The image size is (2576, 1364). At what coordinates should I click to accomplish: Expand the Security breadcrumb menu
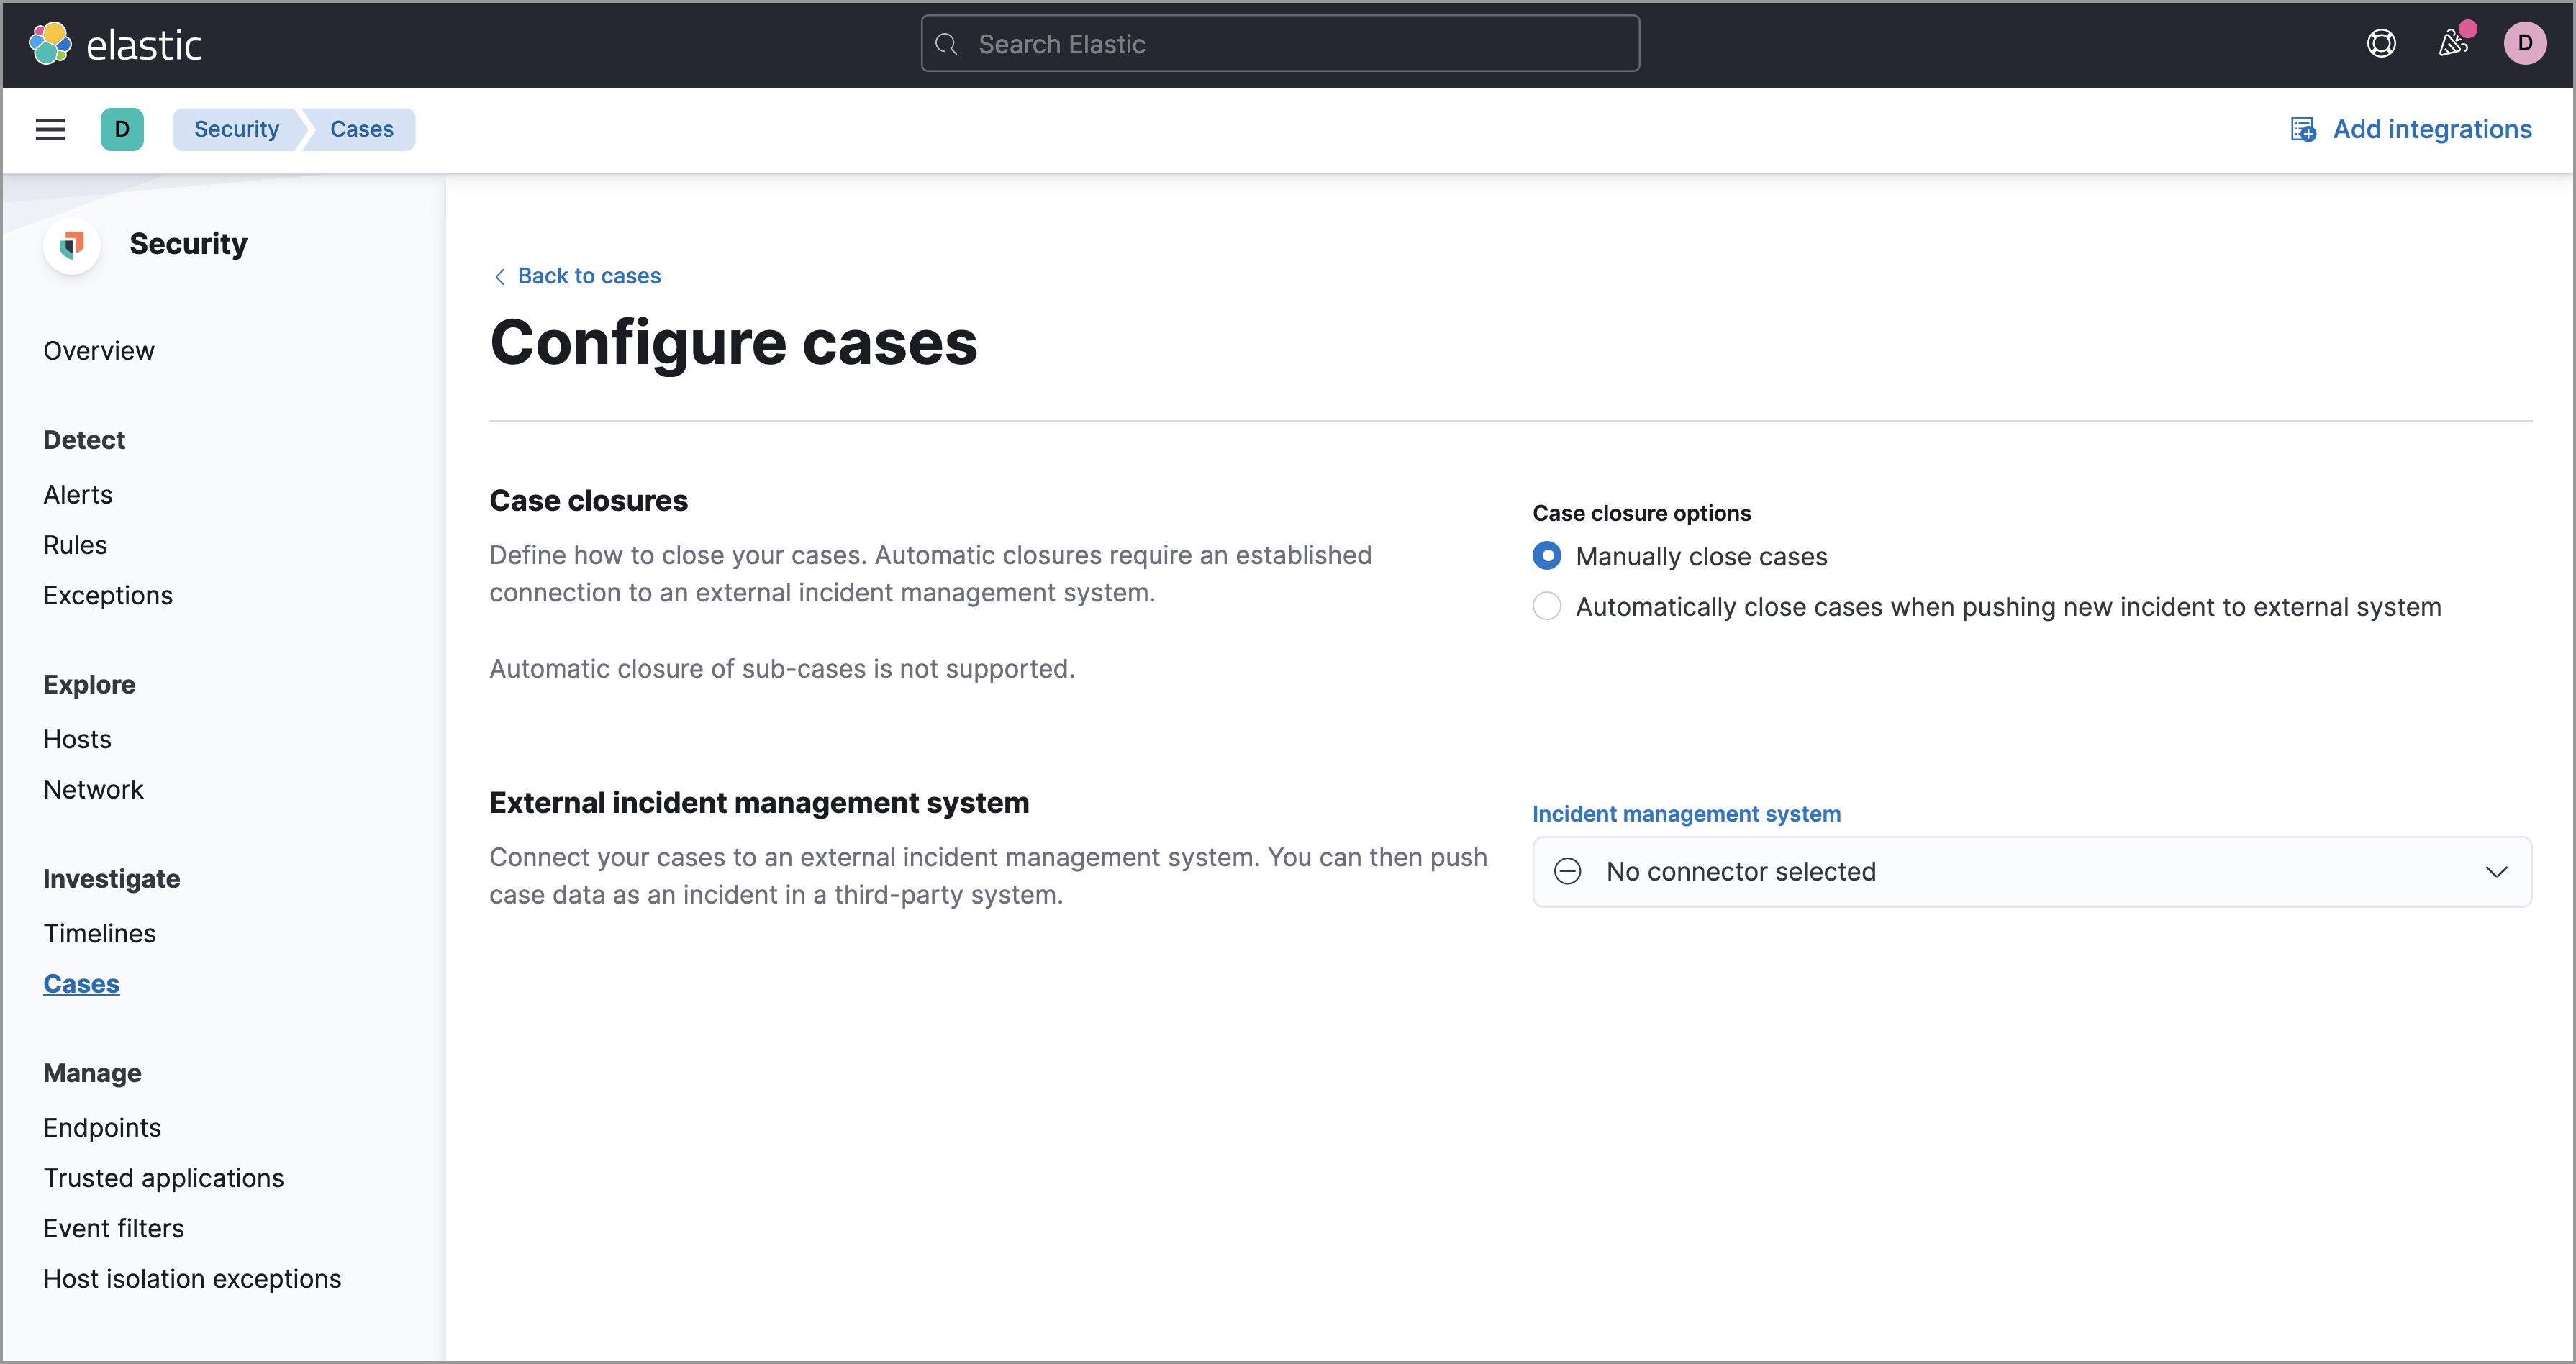pos(236,129)
